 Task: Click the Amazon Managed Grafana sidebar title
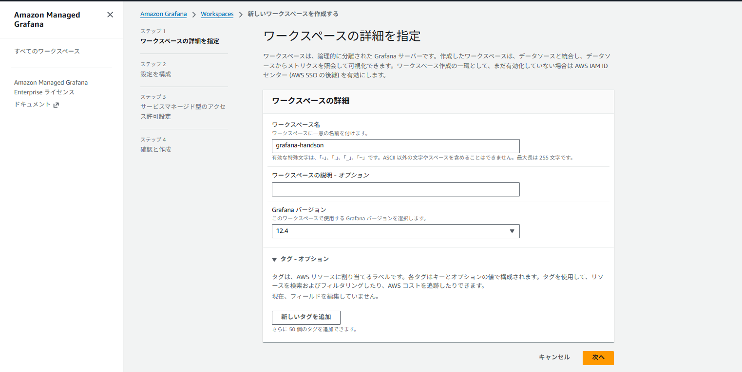[x=47, y=19]
